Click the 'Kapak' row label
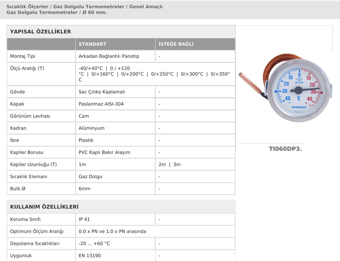340x261 pixels. point(17,104)
